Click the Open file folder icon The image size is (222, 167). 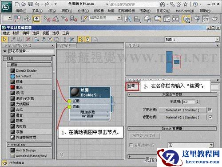[24, 4]
